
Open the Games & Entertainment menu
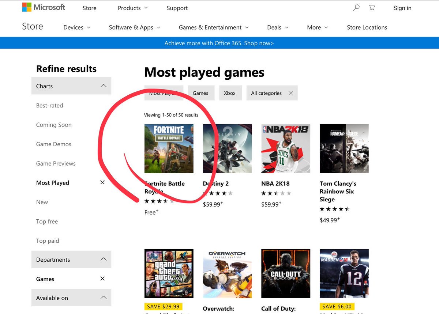[214, 27]
